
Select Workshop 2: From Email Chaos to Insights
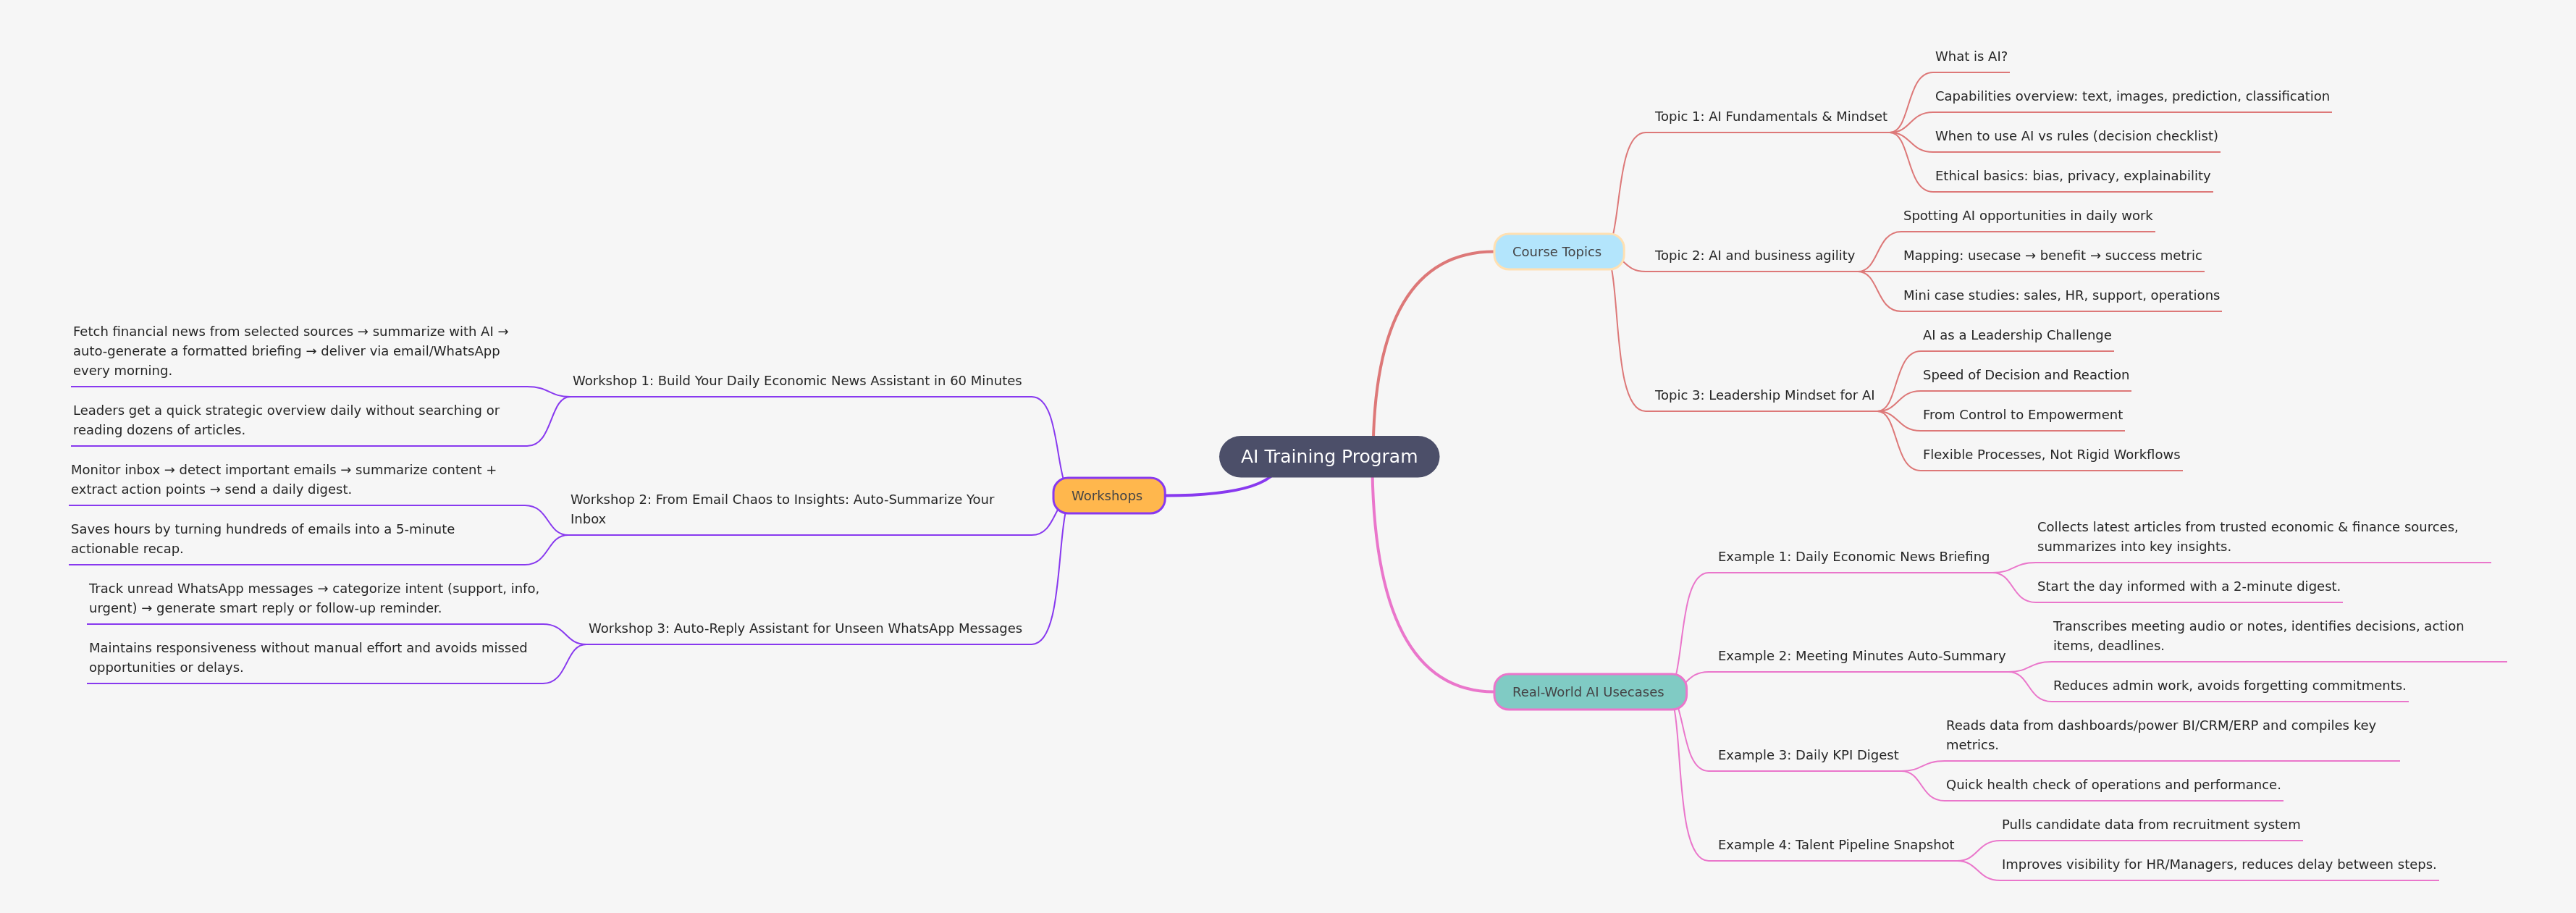tap(782, 508)
